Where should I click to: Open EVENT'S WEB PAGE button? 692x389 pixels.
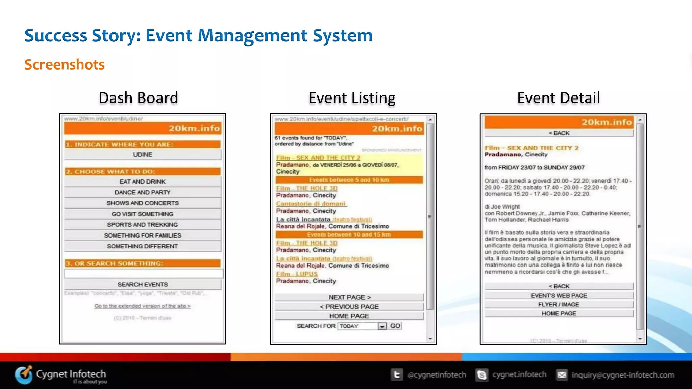click(559, 296)
